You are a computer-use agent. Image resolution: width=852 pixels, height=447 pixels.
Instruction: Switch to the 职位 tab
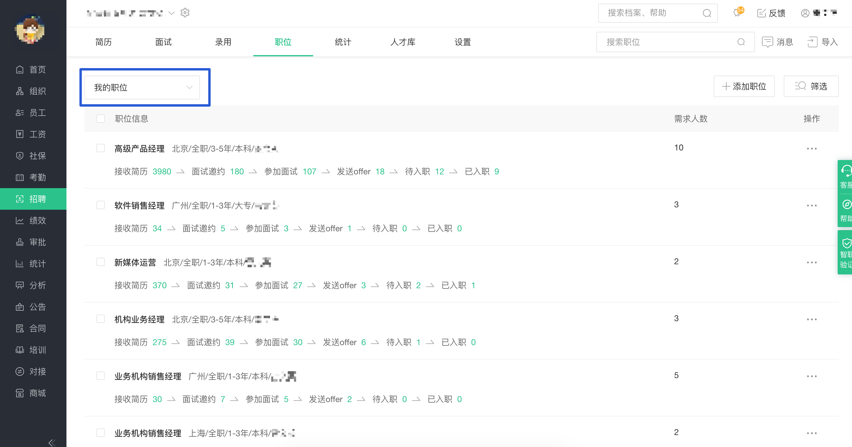click(x=283, y=42)
